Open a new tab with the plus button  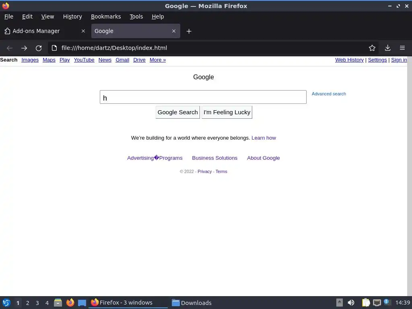[189, 31]
